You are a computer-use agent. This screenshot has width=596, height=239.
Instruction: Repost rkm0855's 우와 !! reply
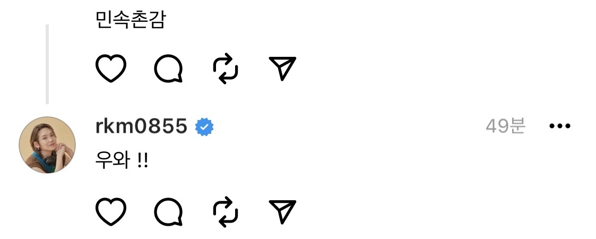pos(226,212)
